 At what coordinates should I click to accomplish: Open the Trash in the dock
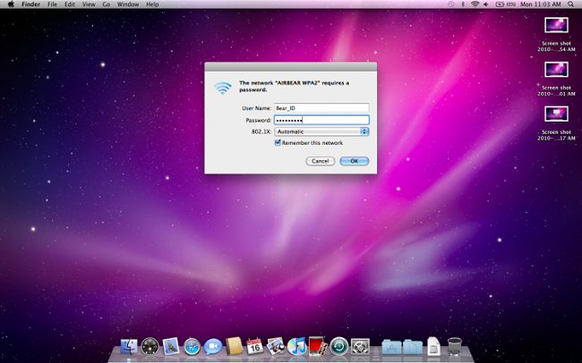coord(455,345)
